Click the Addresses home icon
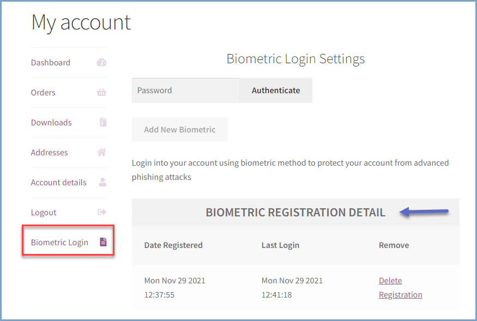 (102, 153)
